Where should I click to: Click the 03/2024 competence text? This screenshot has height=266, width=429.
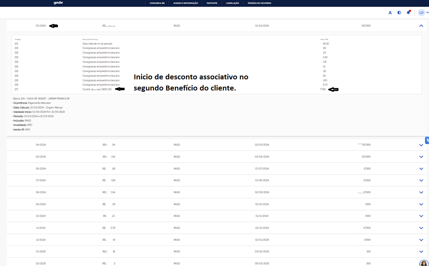(41, 26)
